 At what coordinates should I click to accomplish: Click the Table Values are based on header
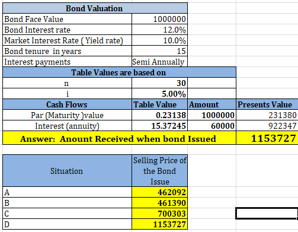pyautogui.click(x=119, y=72)
